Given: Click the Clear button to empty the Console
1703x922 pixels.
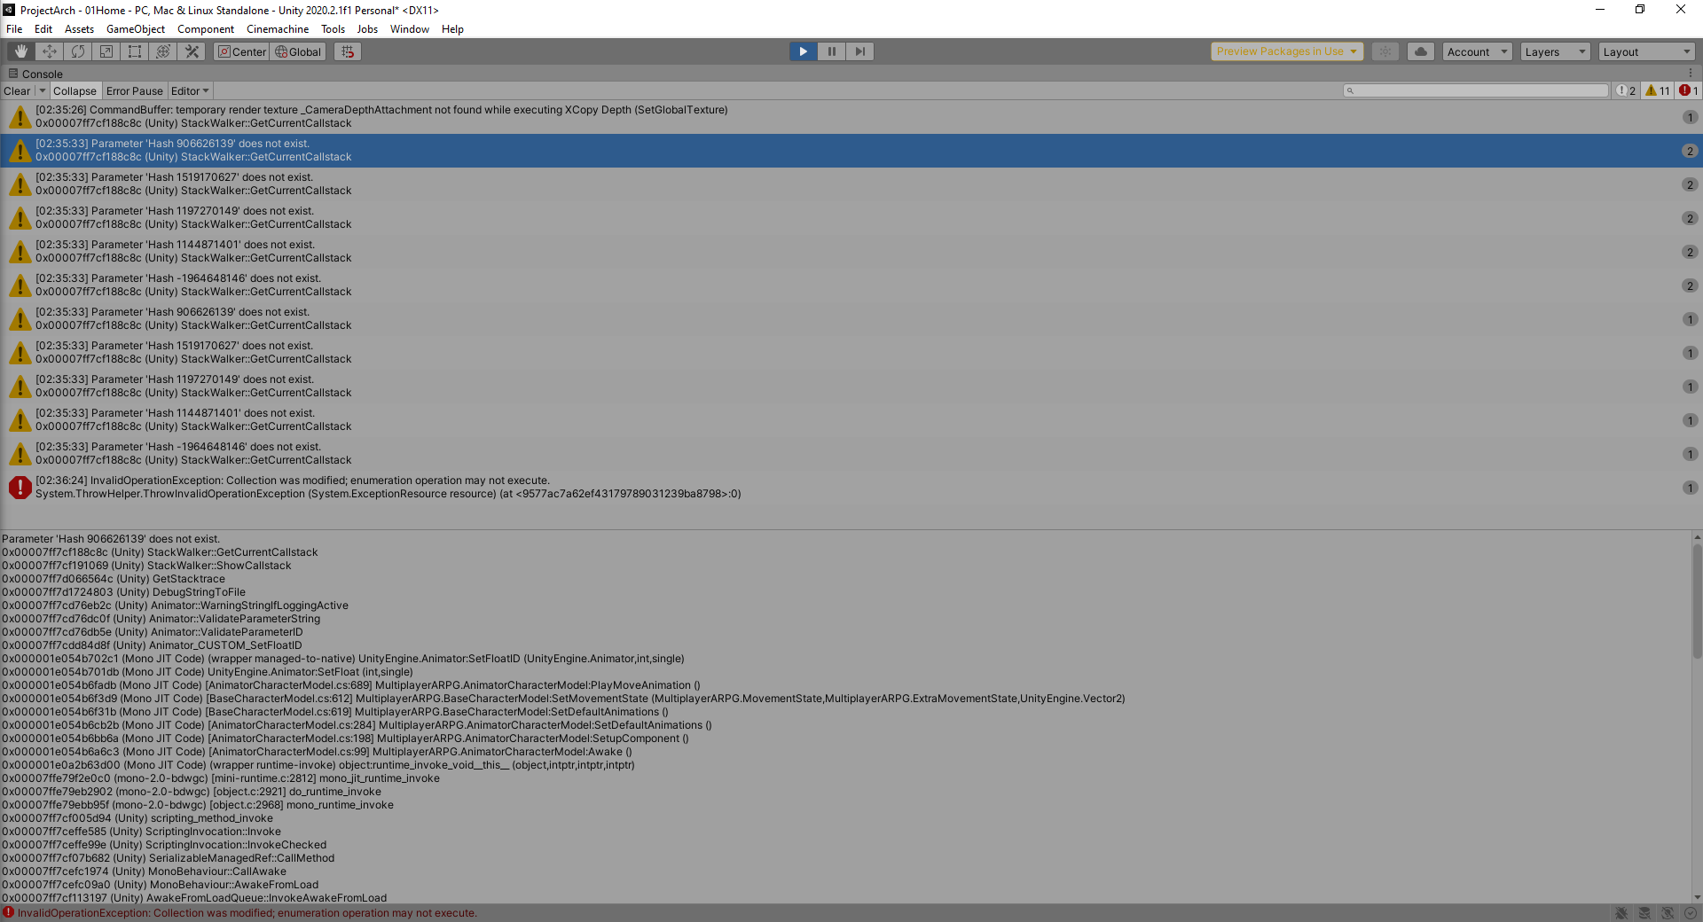Looking at the screenshot, I should pyautogui.click(x=16, y=90).
